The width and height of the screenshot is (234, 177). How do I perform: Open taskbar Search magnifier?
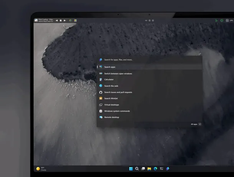click(137, 169)
